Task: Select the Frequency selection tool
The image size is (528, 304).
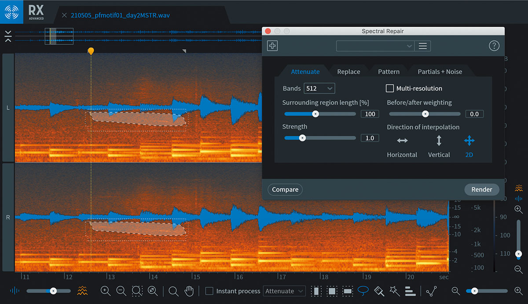Action: click(x=348, y=291)
